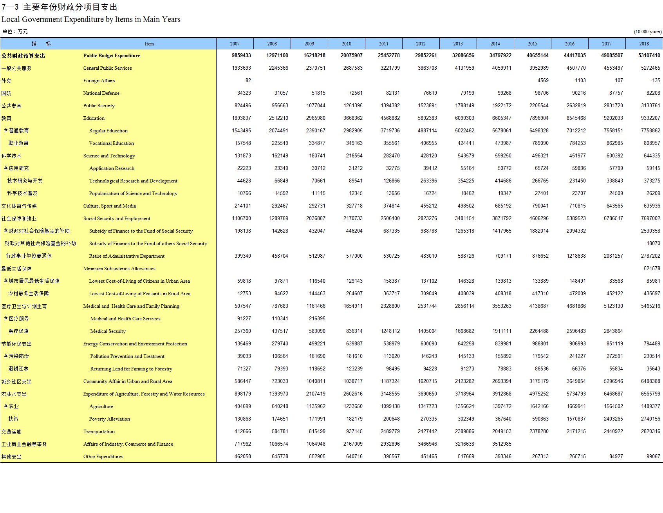
Task: Select the 'Transportation' row label
Action: click(99, 432)
